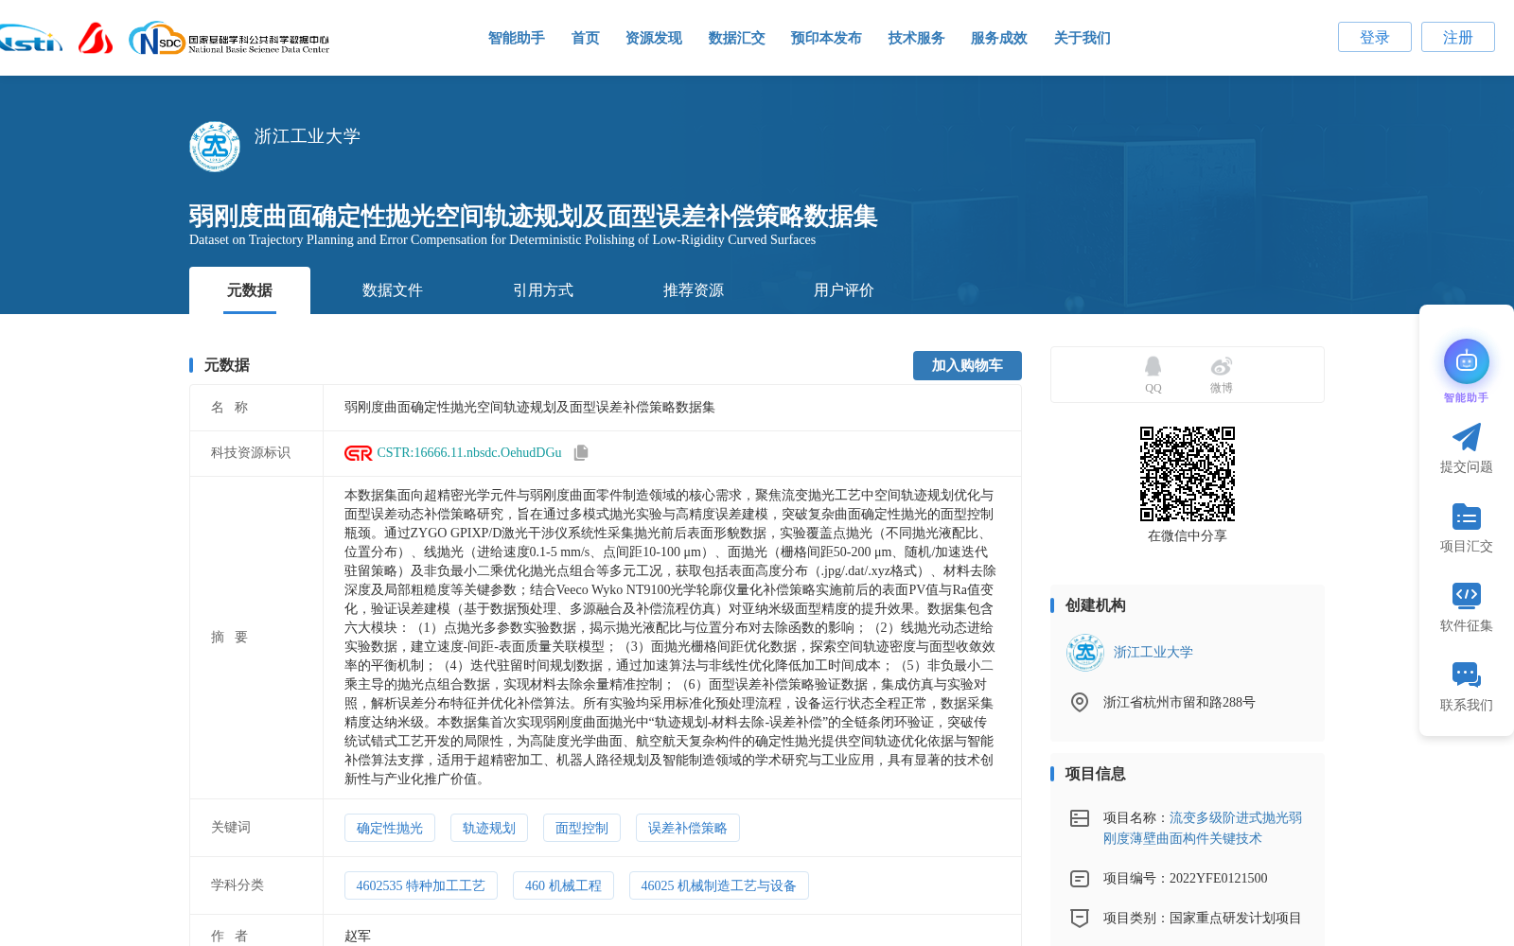Click keyword tag 误差补偿策略
Viewport: 1514px width, 946px height.
click(x=688, y=828)
